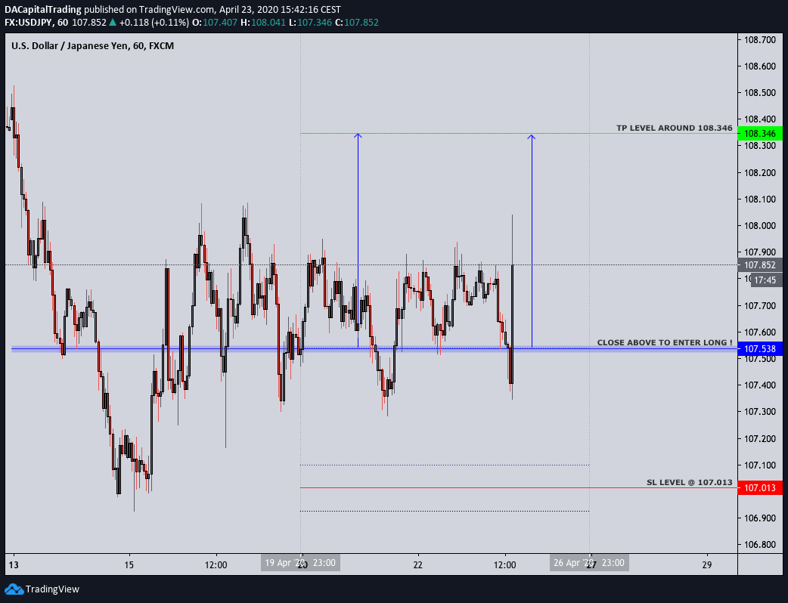Image resolution: width=788 pixels, height=603 pixels.
Task: Click the 19 Apr '20 23:00 date label
Action: [x=300, y=563]
